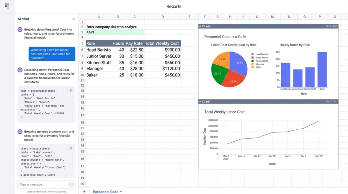Click first AI avatar icon in chat
The image size is (348, 194).
click(x=20, y=29)
